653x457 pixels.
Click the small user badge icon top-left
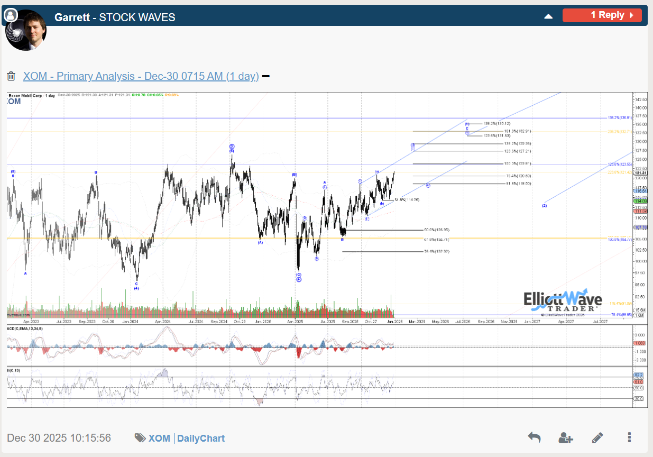11,16
